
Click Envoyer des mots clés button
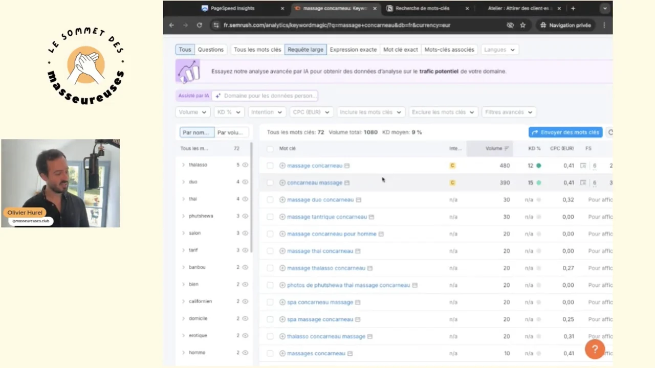tap(565, 132)
